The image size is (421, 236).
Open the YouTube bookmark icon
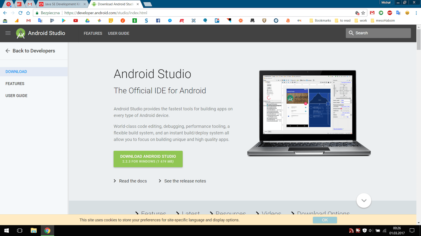tap(76, 20)
